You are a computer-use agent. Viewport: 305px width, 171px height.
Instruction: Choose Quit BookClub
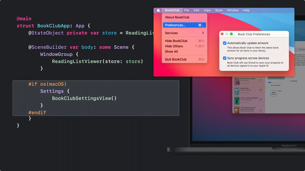(x=184, y=59)
